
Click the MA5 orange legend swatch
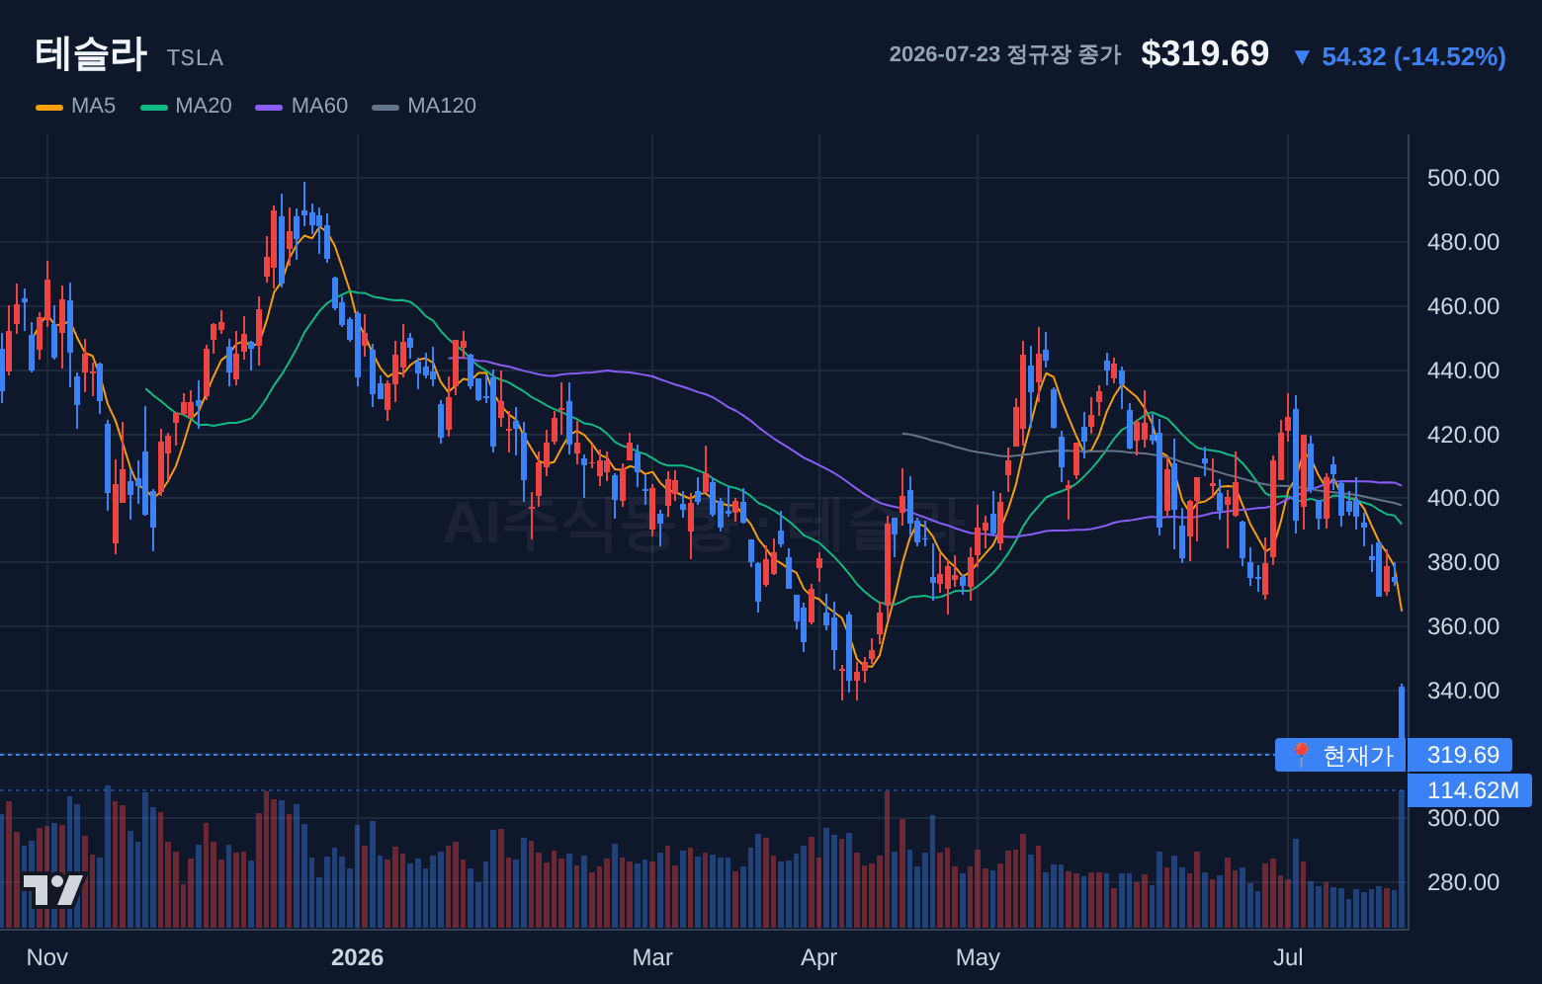[x=49, y=107]
